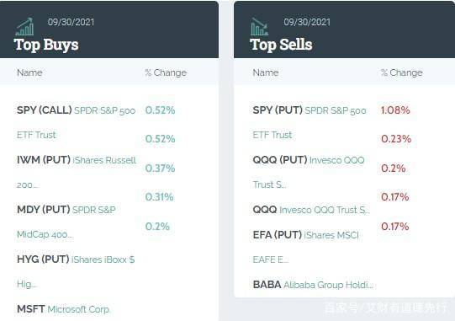
Task: Open EFA (PUT) iShares MSCI entry
Action: click(306, 247)
